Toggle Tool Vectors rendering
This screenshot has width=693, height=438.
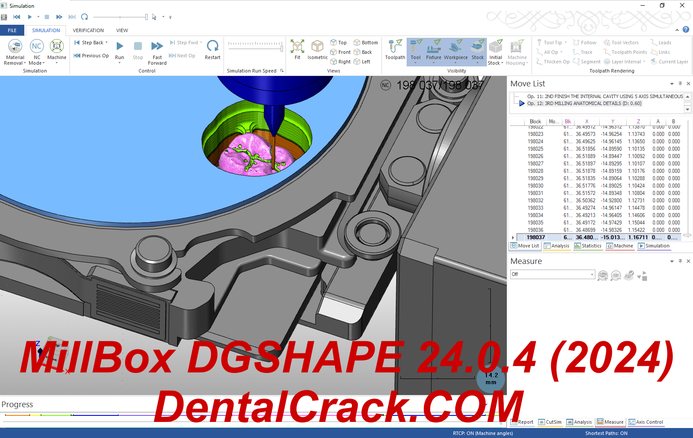[621, 43]
